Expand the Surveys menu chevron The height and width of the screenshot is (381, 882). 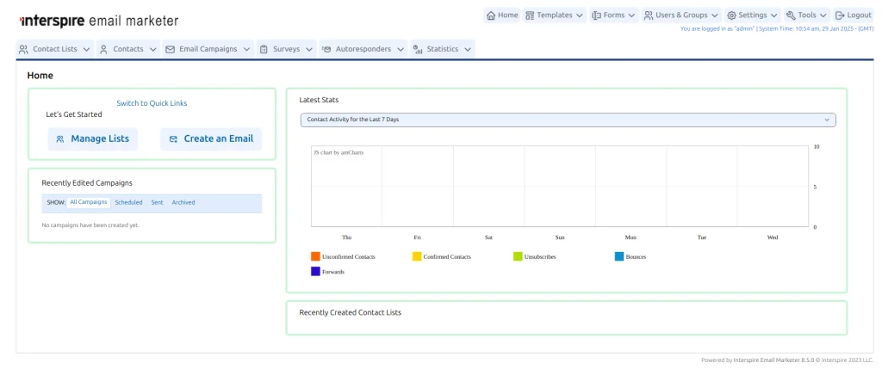pyautogui.click(x=309, y=49)
